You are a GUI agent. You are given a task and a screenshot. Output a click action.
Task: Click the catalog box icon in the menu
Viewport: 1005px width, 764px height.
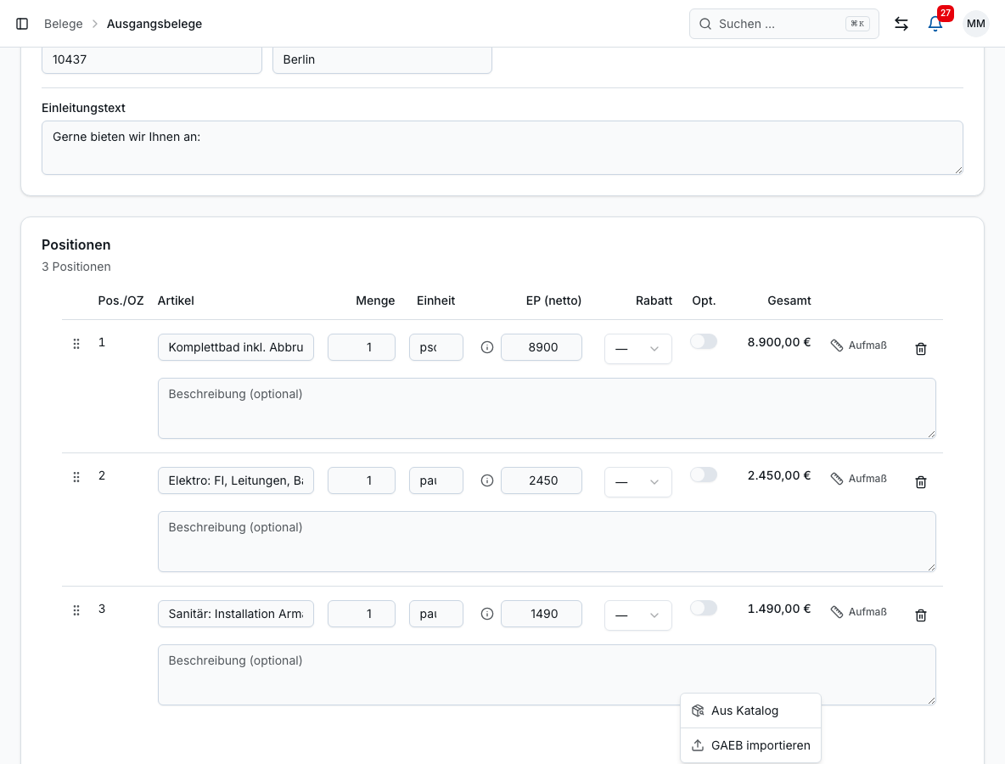click(x=698, y=711)
